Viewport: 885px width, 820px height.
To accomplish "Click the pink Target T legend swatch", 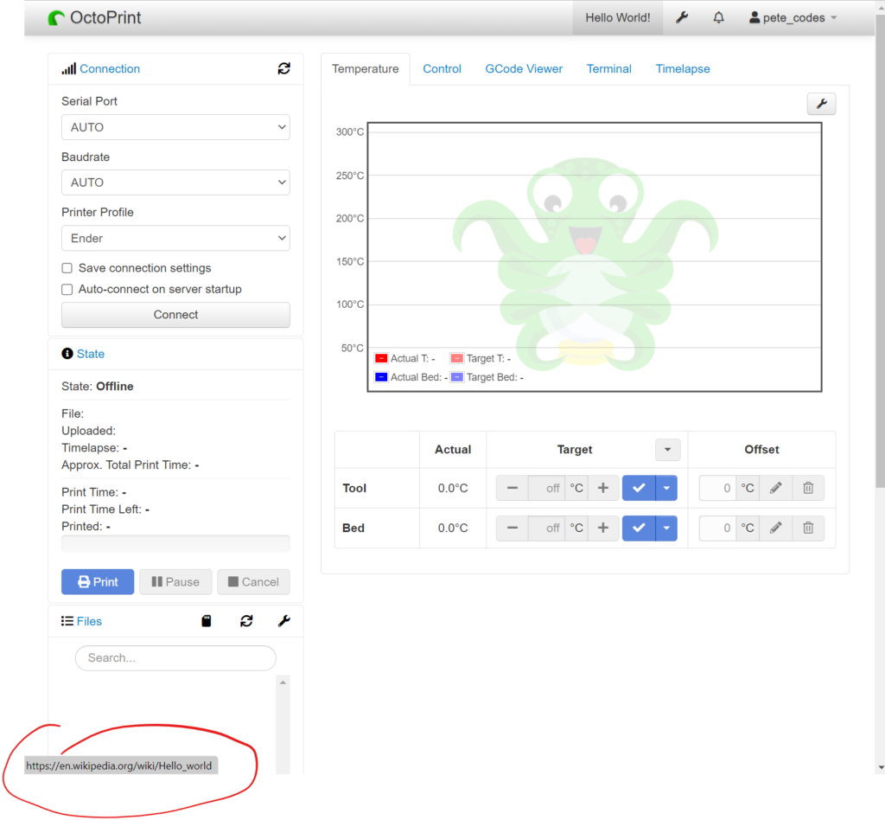I will pyautogui.click(x=456, y=358).
